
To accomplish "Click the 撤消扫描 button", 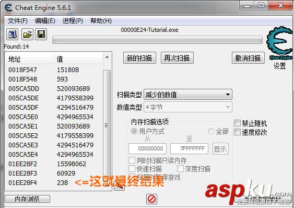I will tap(248, 58).
